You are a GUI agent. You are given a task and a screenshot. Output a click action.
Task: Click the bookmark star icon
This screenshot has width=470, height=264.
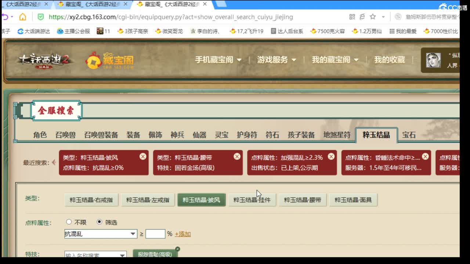pyautogui.click(x=373, y=17)
